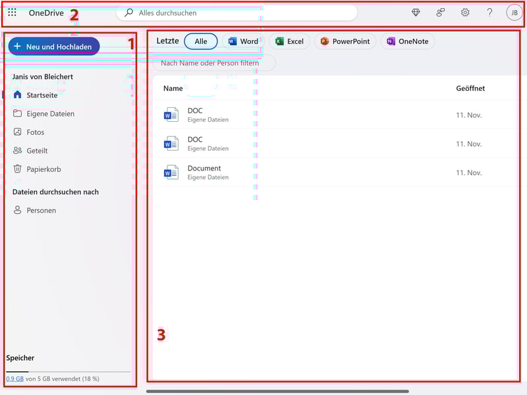Screen dimensions: 527x395
Task: Click the 0.9 GB storage link
Action: [x=14, y=379]
